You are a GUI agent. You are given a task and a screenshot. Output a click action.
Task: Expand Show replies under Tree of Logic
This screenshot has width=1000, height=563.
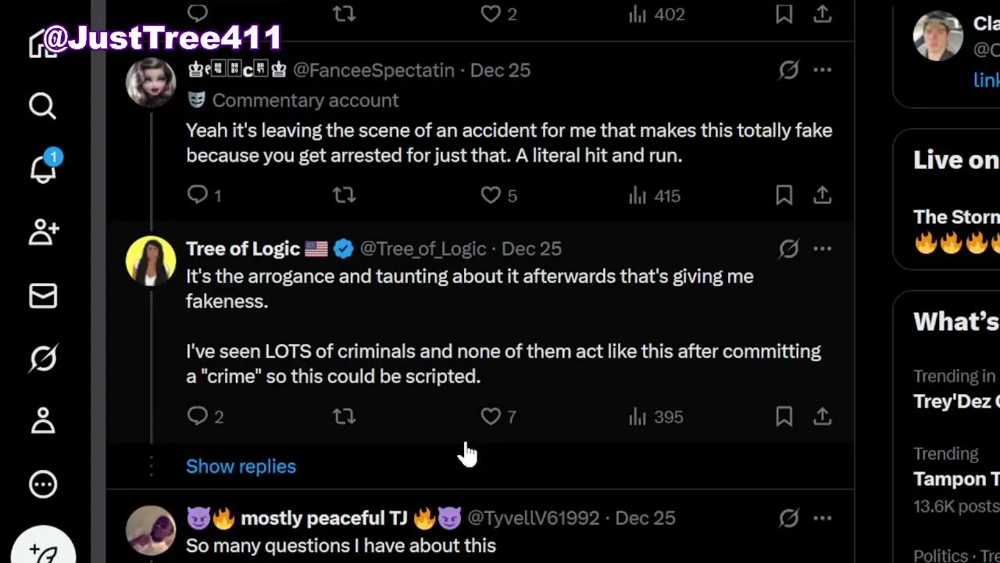tap(241, 466)
